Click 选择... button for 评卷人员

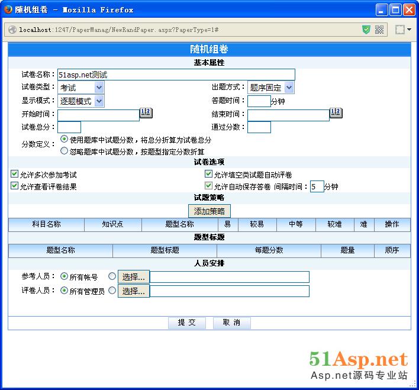pyautogui.click(x=134, y=291)
